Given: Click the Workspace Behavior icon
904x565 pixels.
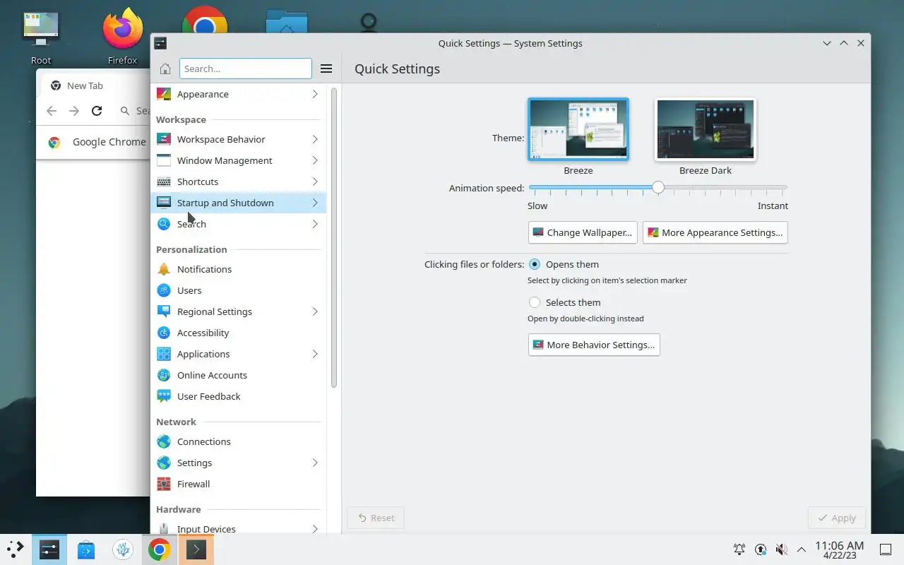Looking at the screenshot, I should [164, 139].
